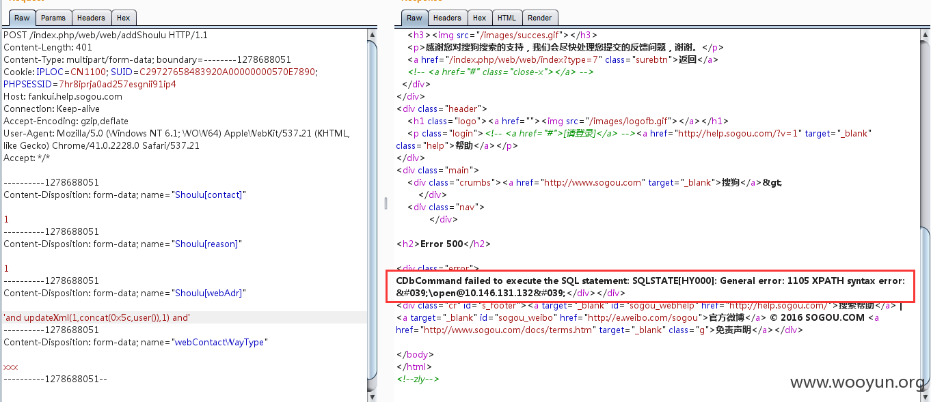The width and height of the screenshot is (931, 402).
Task: Click the closing </html> tag
Action: tap(414, 367)
